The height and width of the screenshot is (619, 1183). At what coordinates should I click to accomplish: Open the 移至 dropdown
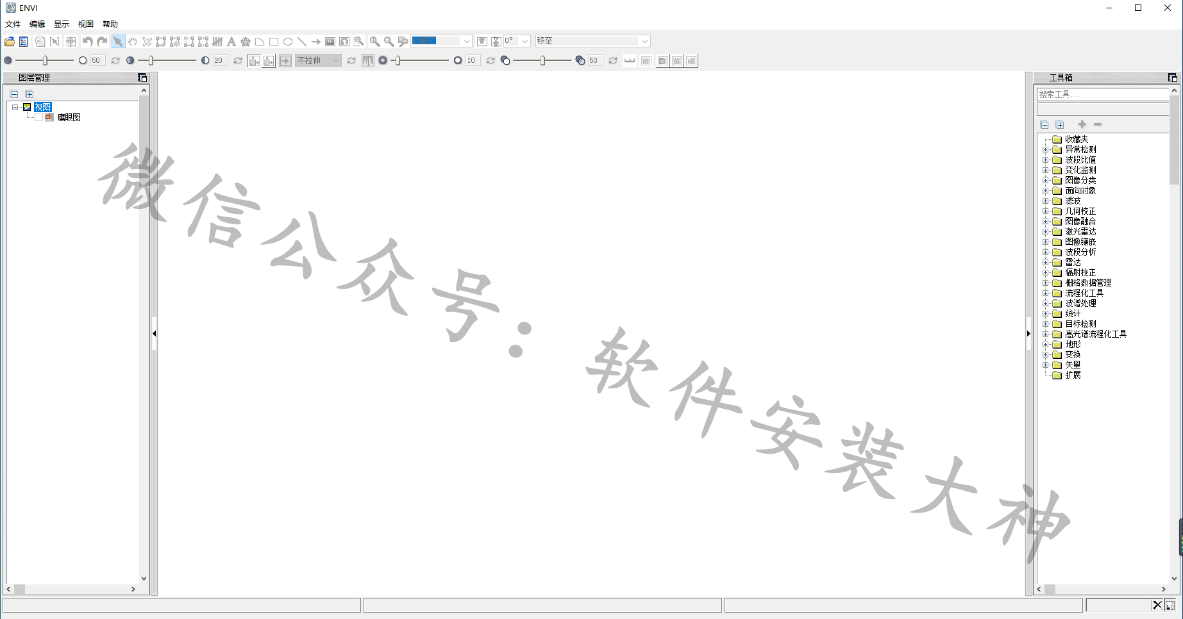[x=644, y=41]
